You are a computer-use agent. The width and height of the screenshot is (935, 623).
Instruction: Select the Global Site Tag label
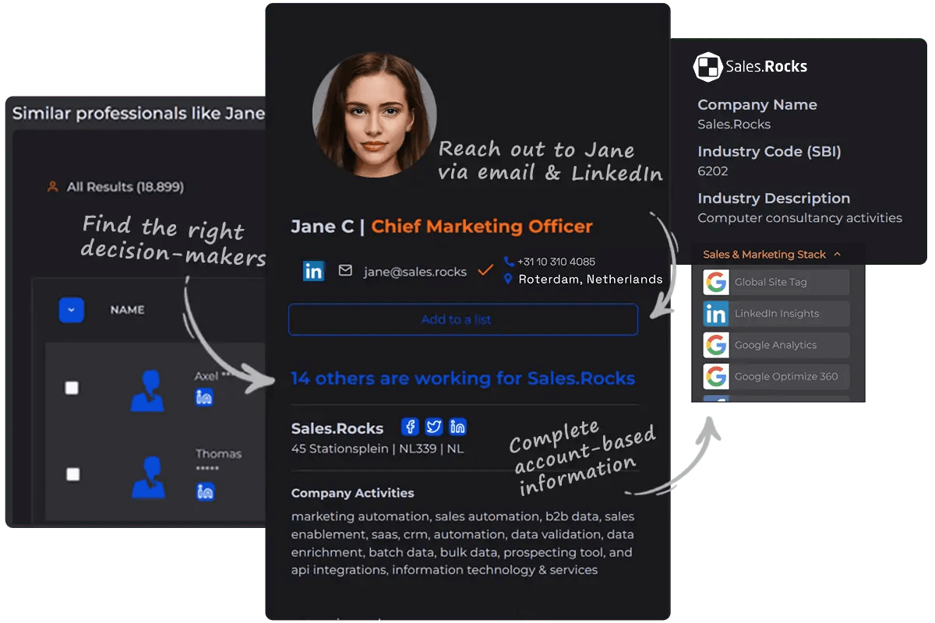pos(771,282)
